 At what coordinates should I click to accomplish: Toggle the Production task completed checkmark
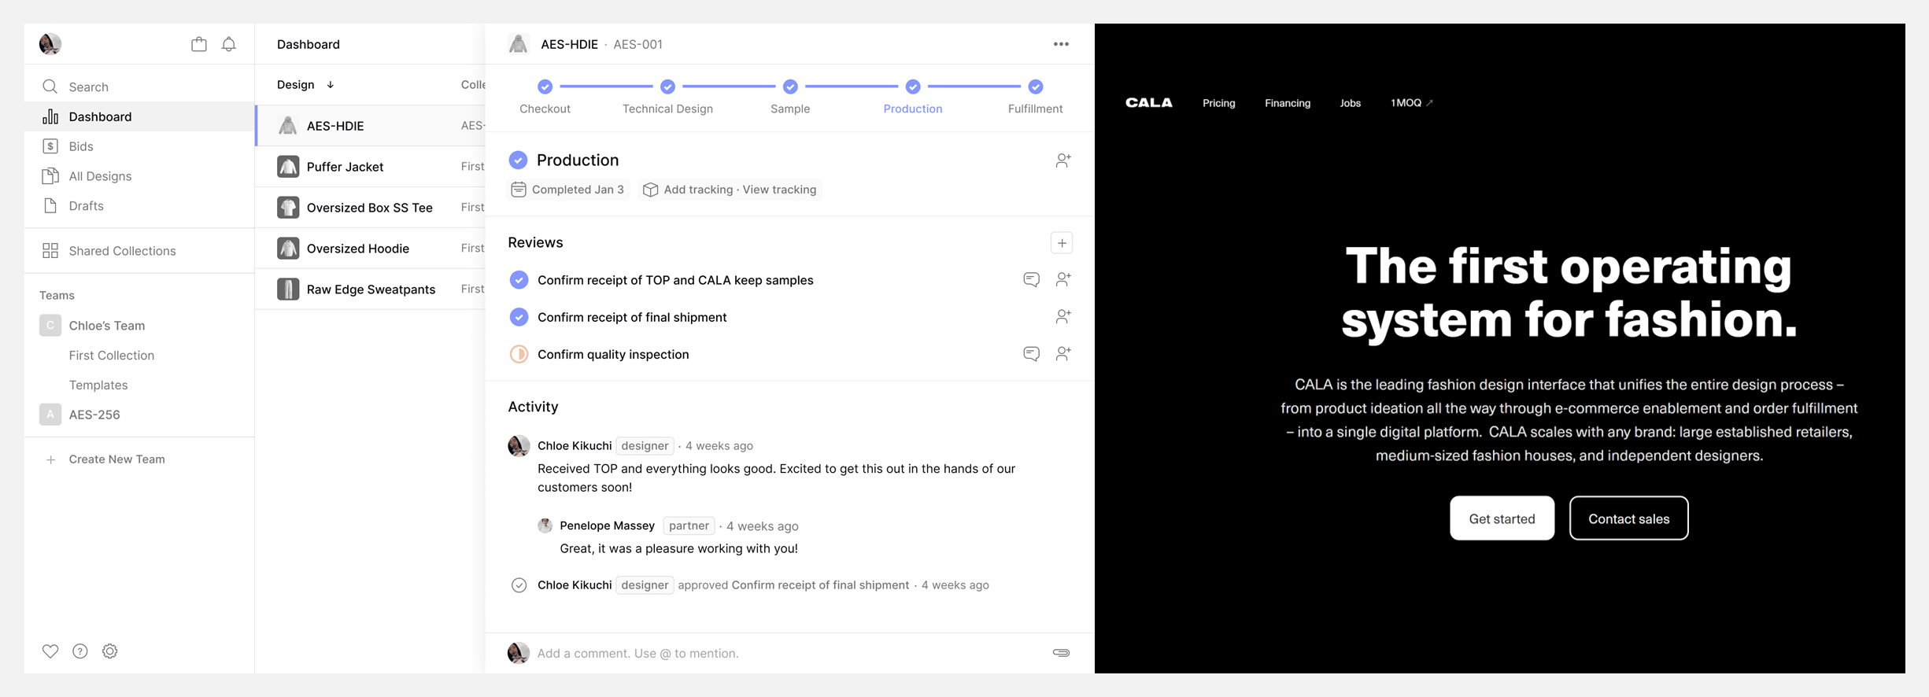pyautogui.click(x=518, y=160)
